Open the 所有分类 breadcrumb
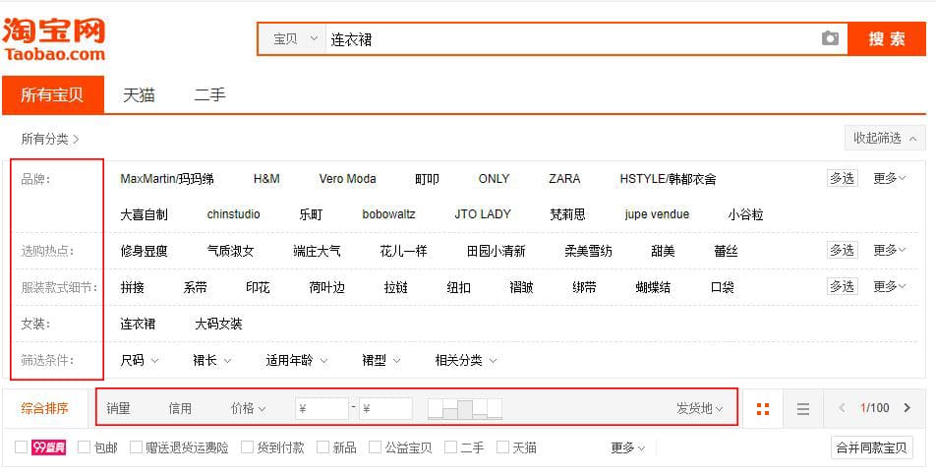The image size is (936, 476). 50,139
